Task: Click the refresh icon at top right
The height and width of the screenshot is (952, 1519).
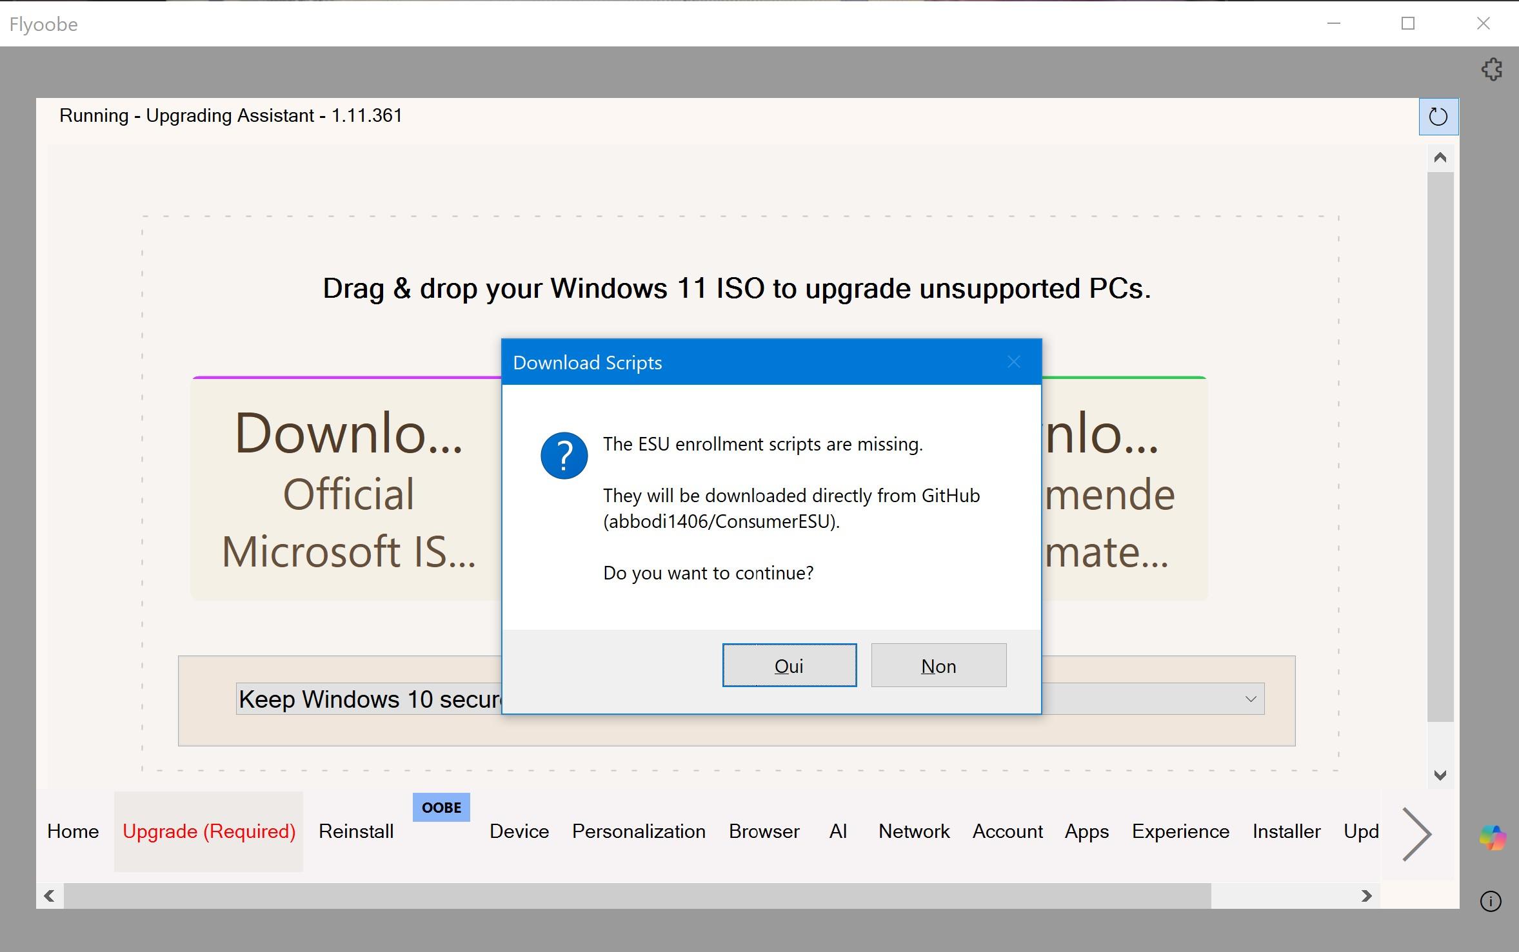Action: (1438, 117)
